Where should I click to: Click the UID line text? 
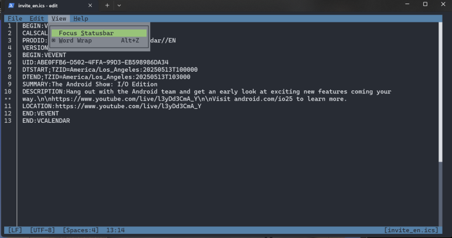pos(95,62)
